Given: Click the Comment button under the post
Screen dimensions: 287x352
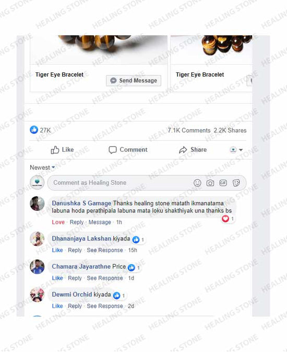Looking at the screenshot, I should pyautogui.click(x=128, y=150).
